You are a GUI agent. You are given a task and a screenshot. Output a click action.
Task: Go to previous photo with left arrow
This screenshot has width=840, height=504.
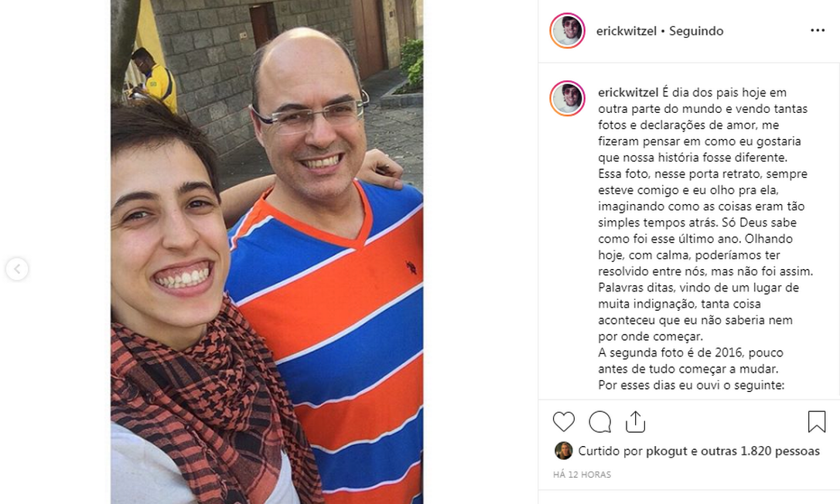[17, 269]
